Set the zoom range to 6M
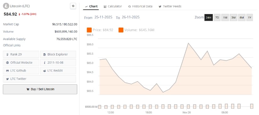 click(x=241, y=18)
